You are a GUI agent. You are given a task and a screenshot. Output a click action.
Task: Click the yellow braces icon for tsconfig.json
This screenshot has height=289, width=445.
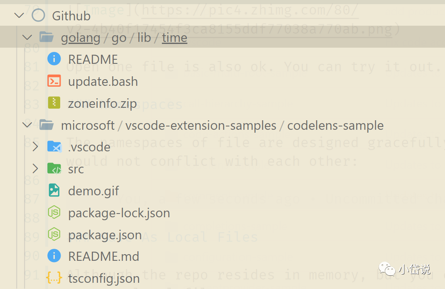[54, 278]
